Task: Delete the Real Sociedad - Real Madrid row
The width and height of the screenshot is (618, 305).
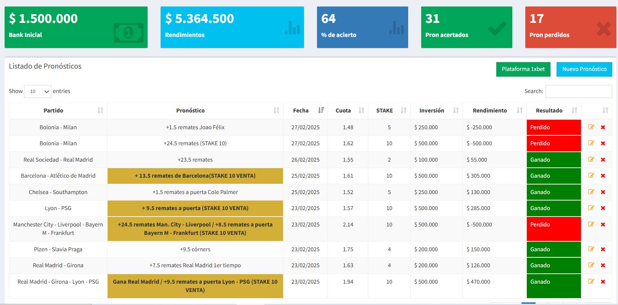Action: pos(603,160)
